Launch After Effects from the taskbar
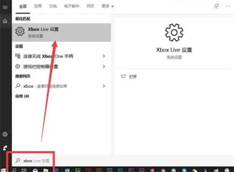Image resolution: width=234 pixels, height=172 pixels. pyautogui.click(x=142, y=170)
